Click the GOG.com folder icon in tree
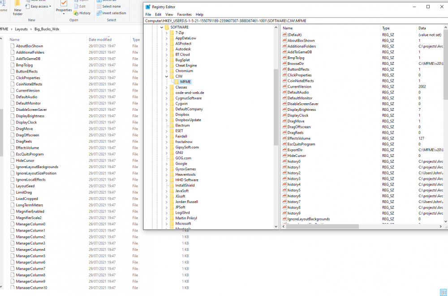Image resolution: width=448 pixels, height=296 pixels. click(172, 158)
